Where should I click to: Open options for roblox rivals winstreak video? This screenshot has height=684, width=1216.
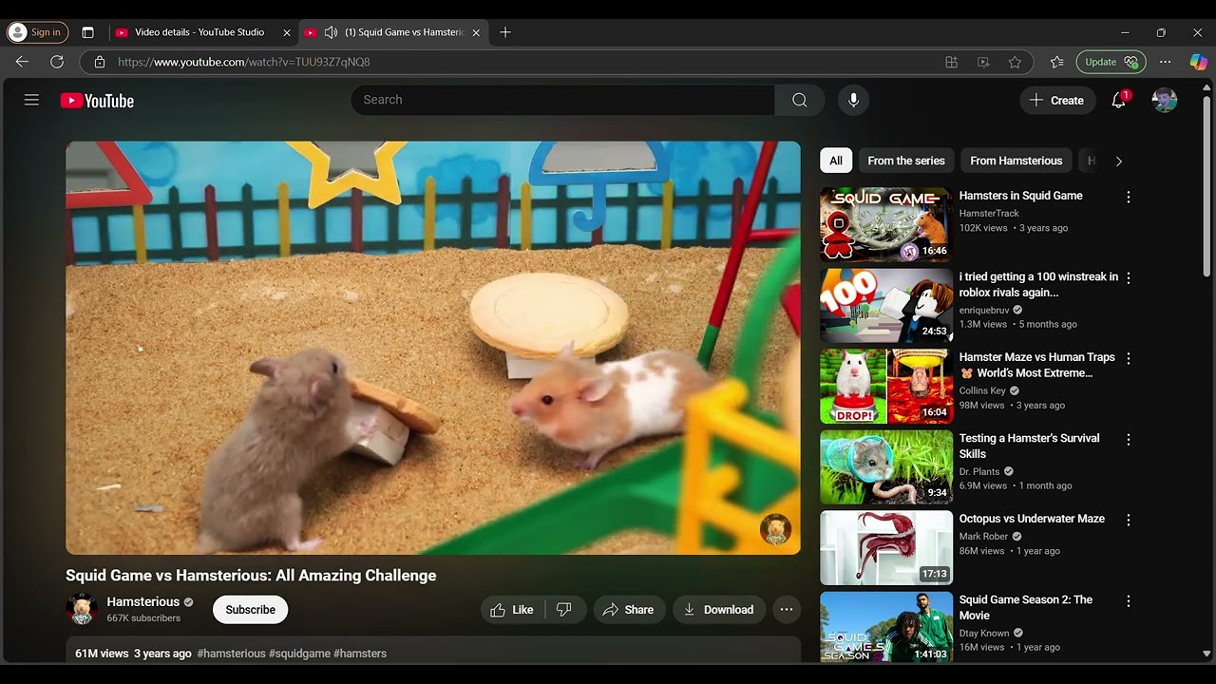pyautogui.click(x=1129, y=278)
